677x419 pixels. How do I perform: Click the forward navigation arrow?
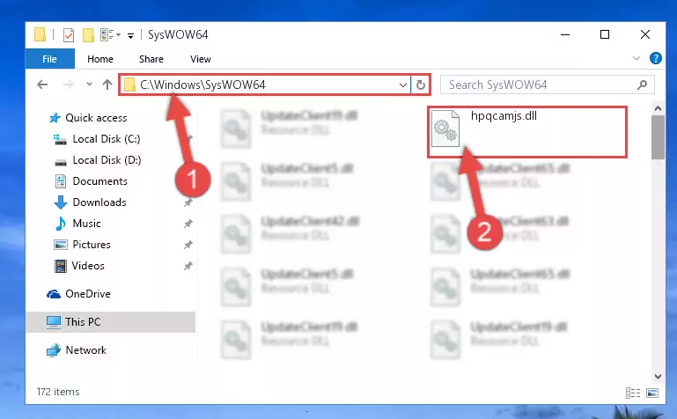(68, 85)
